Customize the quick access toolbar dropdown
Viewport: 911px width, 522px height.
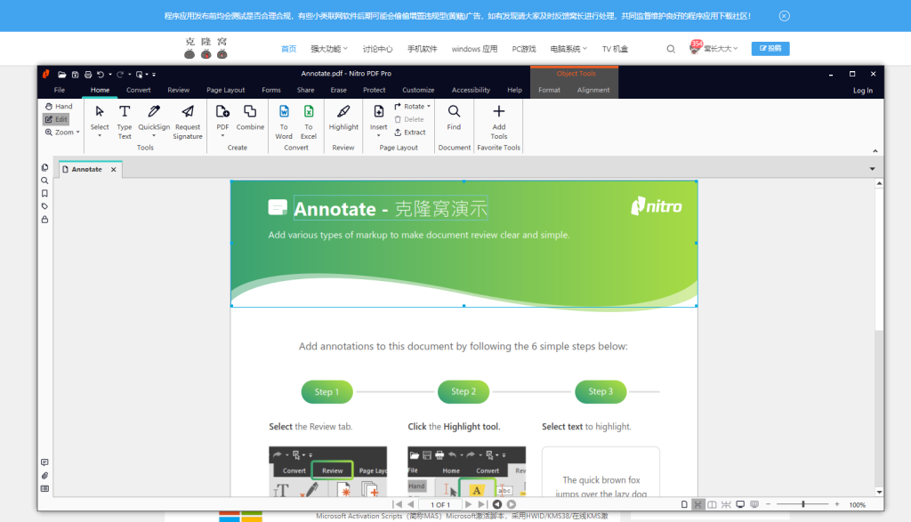coord(154,75)
